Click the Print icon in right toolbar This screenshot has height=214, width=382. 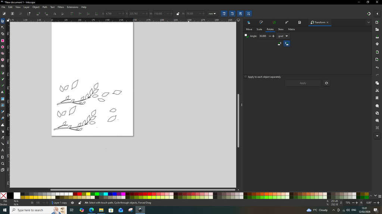(377, 44)
